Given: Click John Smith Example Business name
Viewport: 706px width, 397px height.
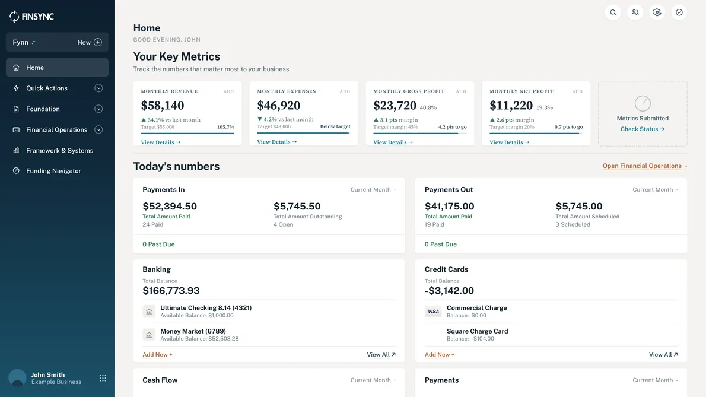Looking at the screenshot, I should tap(56, 378).
